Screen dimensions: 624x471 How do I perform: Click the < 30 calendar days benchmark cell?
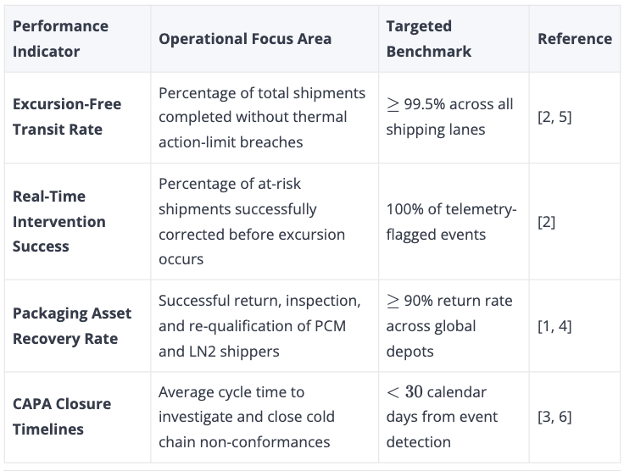442,417
